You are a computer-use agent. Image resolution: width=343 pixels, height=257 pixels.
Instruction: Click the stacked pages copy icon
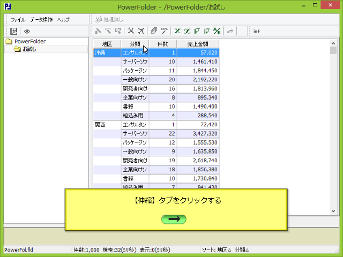click(154, 31)
